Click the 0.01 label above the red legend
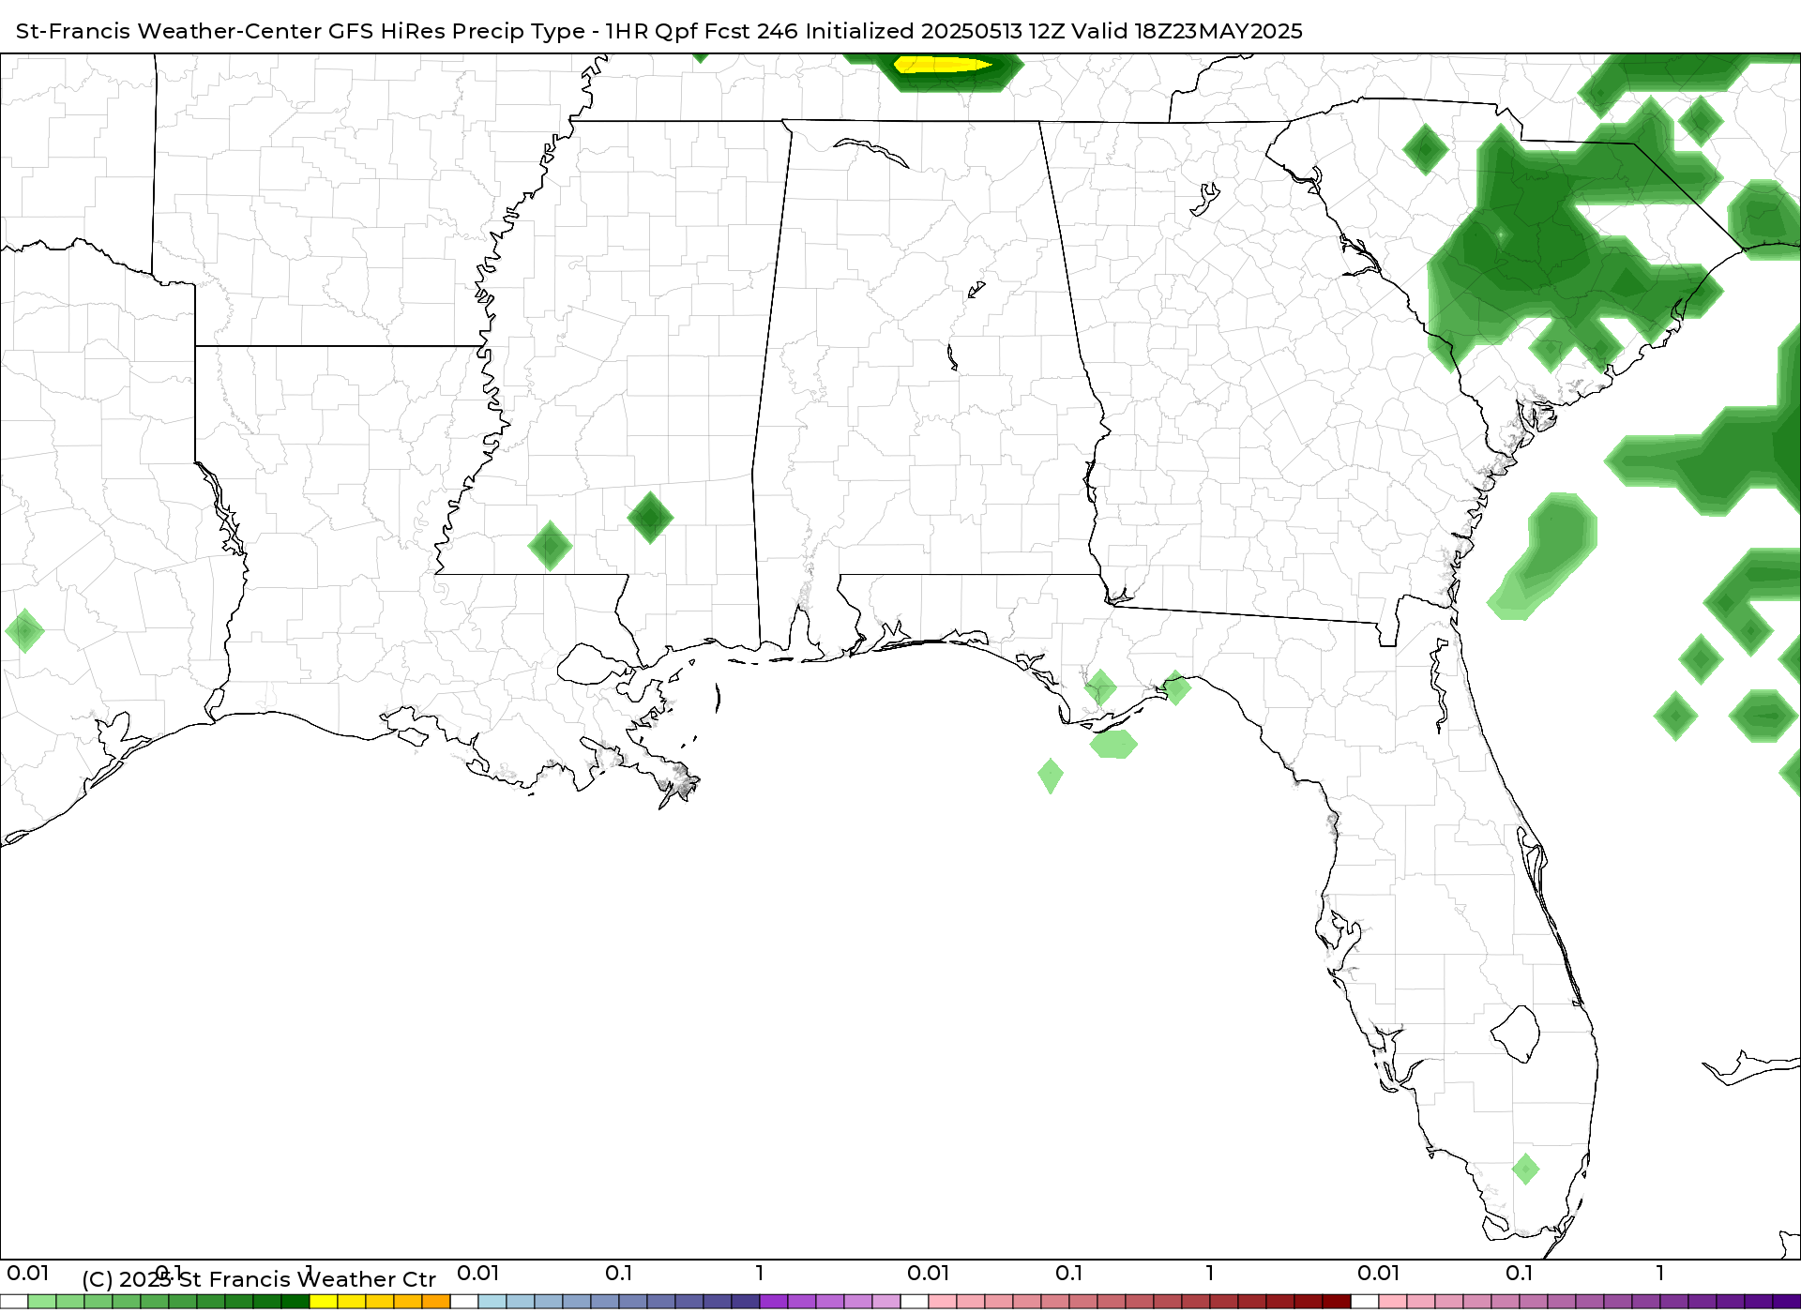 [928, 1273]
